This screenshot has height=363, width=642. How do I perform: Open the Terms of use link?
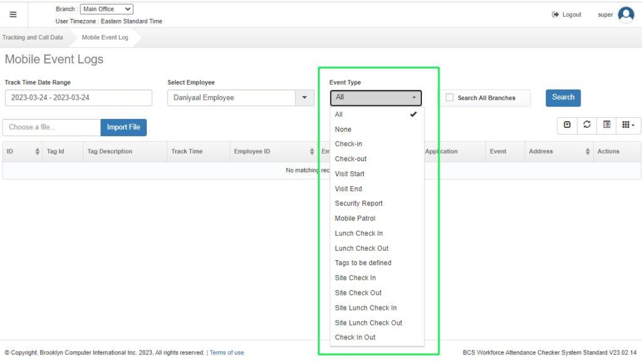[x=226, y=353]
